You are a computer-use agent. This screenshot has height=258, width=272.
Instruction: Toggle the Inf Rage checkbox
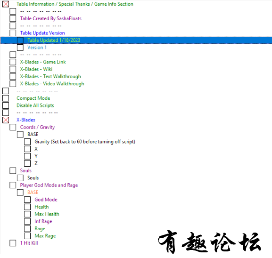[x=27, y=221]
